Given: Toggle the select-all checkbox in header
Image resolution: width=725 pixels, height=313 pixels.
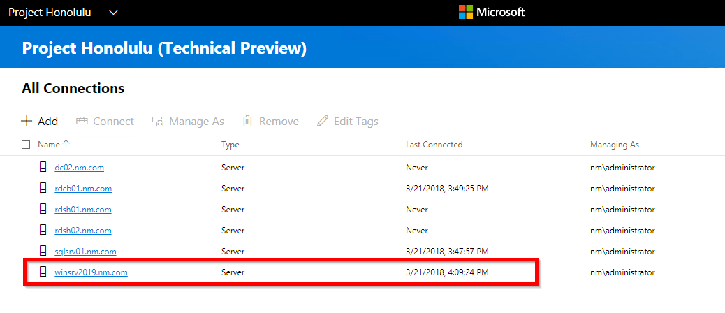Looking at the screenshot, I should (26, 145).
